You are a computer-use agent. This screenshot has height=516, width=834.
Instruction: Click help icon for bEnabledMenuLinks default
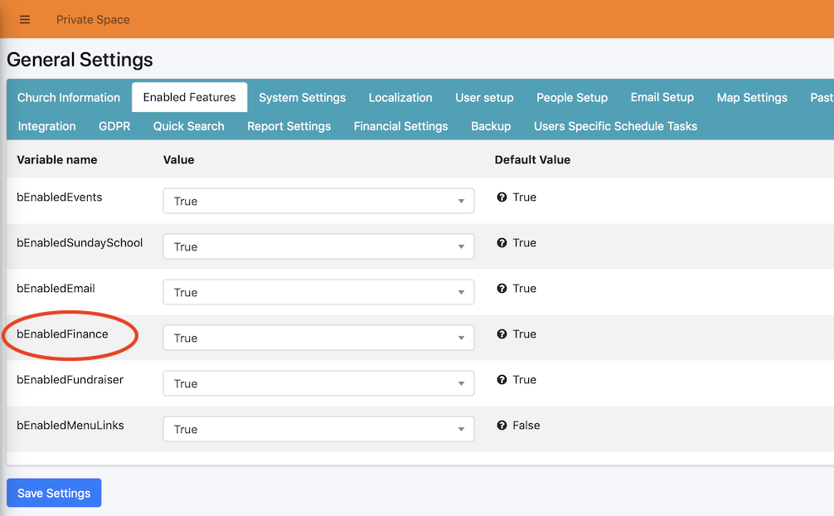[x=502, y=426]
